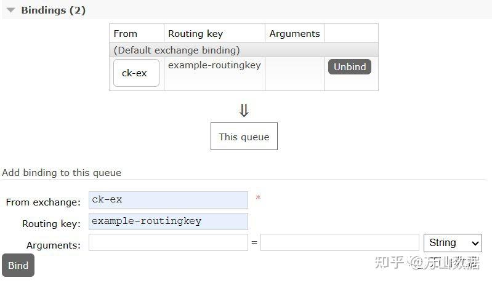Focus the Routing key input field
Image resolution: width=492 pixels, height=283 pixels.
pyautogui.click(x=168, y=221)
